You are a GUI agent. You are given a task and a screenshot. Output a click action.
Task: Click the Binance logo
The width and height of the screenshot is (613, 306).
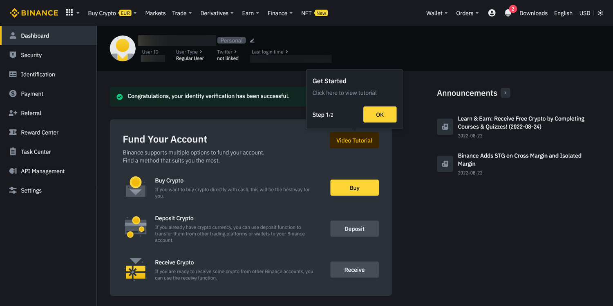(x=34, y=13)
